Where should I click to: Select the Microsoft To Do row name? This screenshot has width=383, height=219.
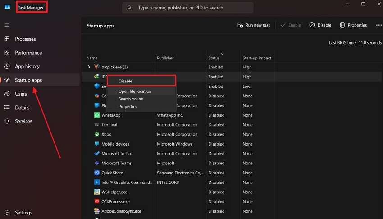[116, 153]
